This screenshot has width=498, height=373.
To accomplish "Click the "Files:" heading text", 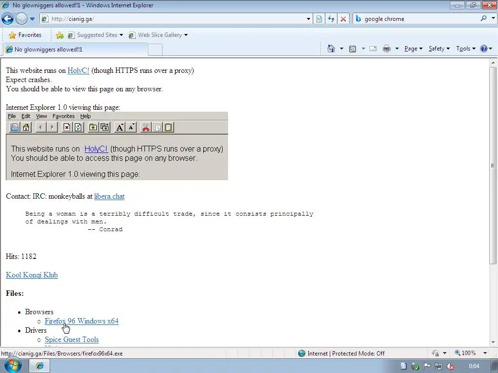I will (x=15, y=293).
